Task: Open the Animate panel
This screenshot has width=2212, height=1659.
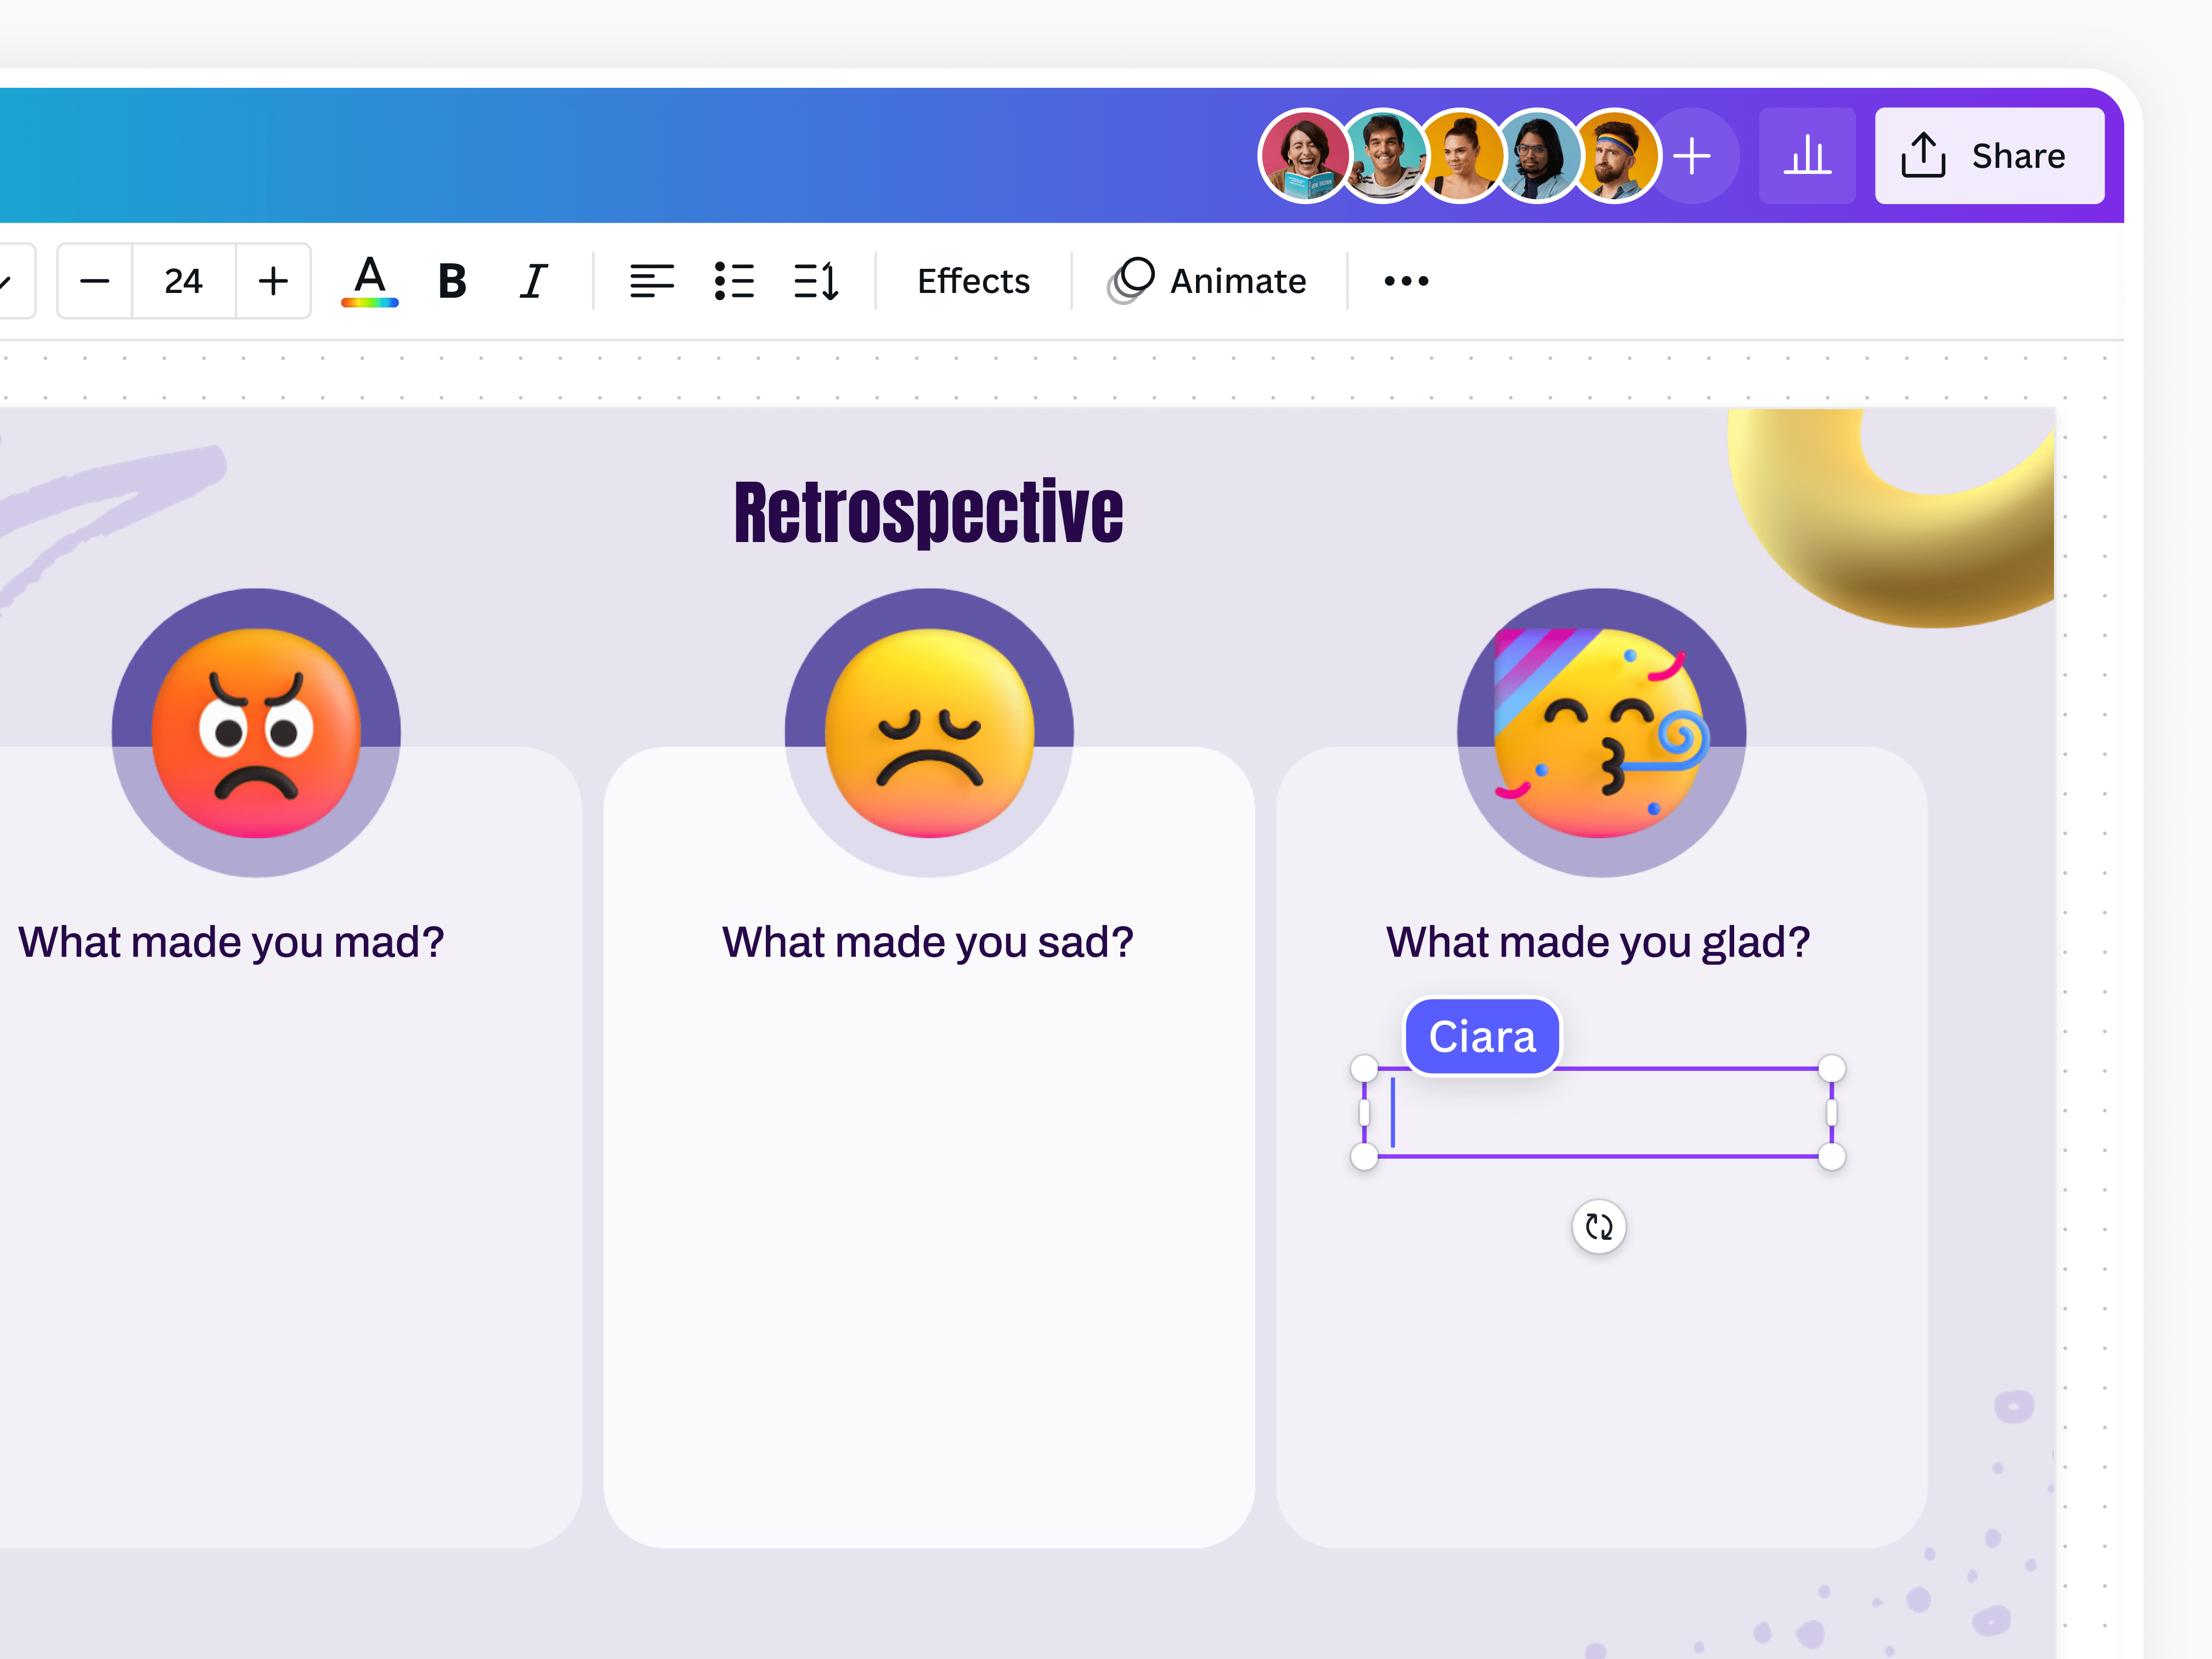Action: point(1210,281)
